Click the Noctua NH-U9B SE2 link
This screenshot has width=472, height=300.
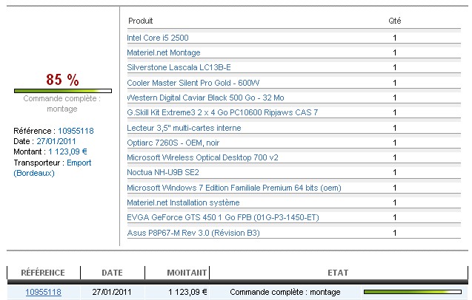[163, 172]
